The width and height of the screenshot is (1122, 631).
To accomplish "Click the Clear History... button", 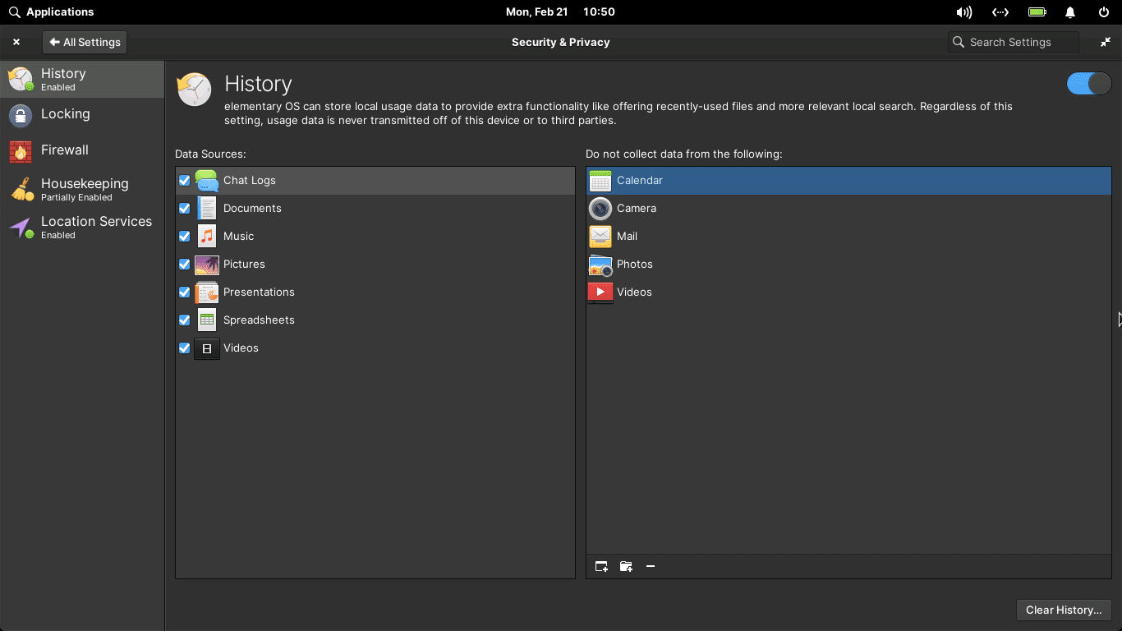I will tap(1063, 610).
